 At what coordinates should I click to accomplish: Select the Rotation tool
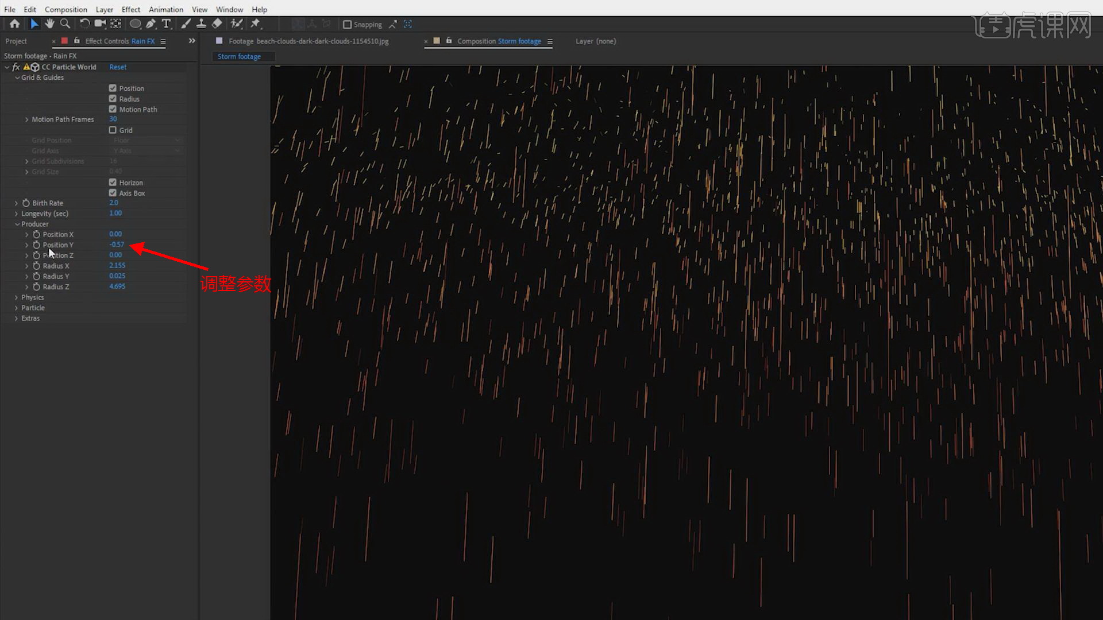(x=84, y=24)
